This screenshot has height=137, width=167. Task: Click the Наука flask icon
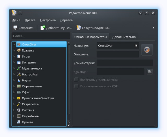coord(19,80)
